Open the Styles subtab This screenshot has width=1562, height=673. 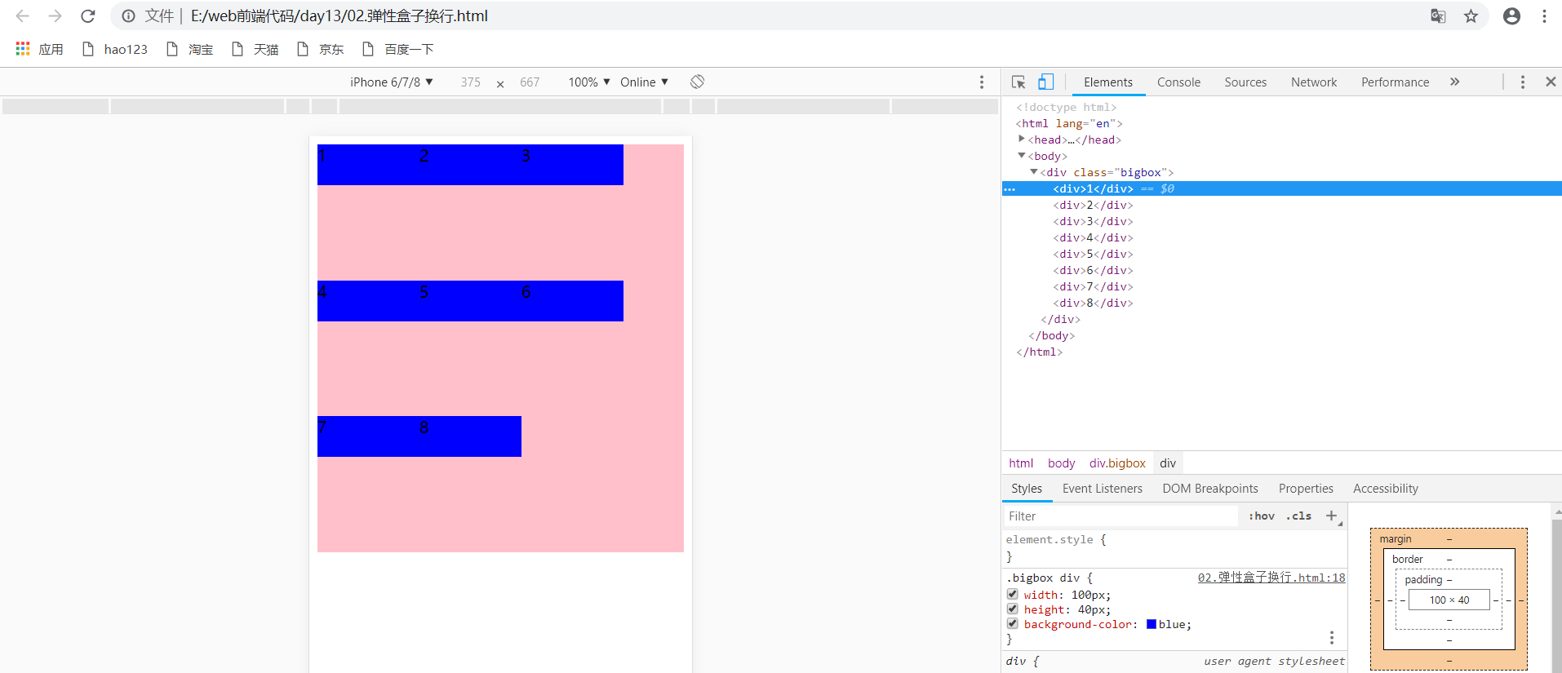coord(1027,489)
